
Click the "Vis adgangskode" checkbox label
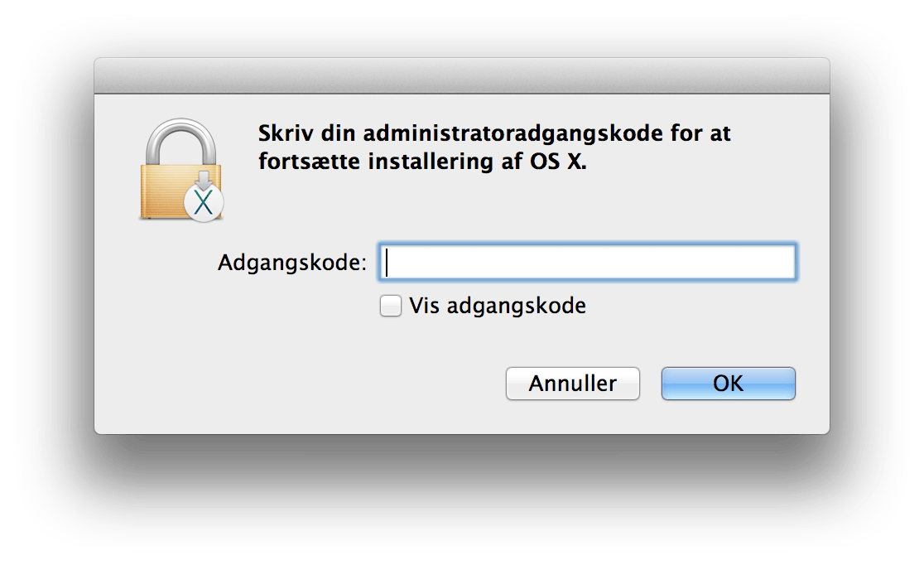(x=498, y=306)
